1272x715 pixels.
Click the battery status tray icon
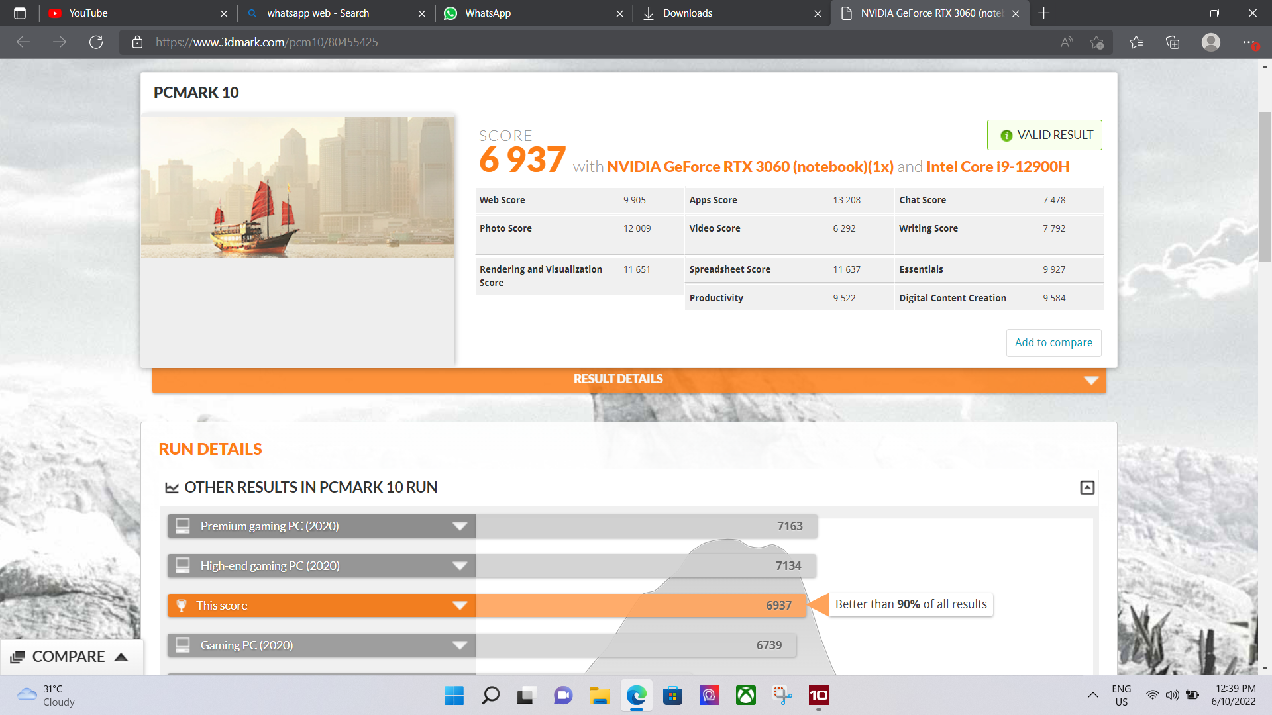pyautogui.click(x=1192, y=695)
